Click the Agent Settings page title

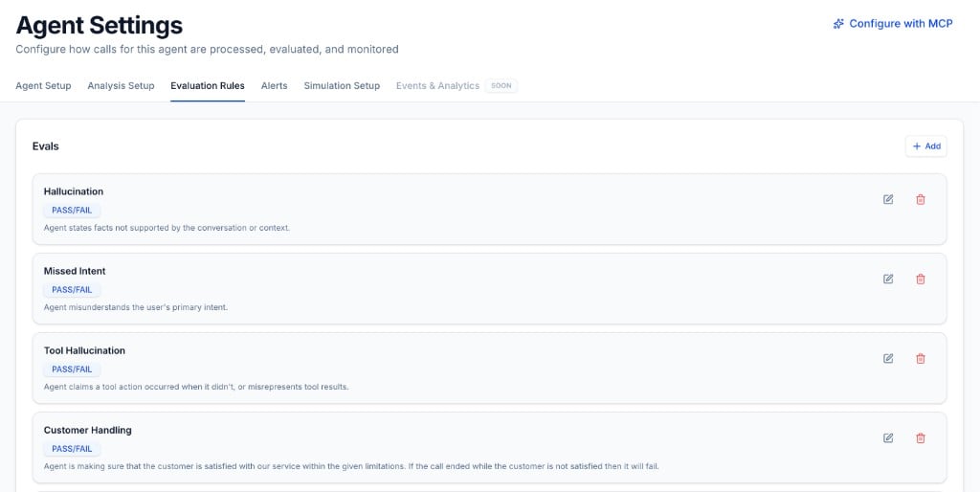[x=100, y=26]
